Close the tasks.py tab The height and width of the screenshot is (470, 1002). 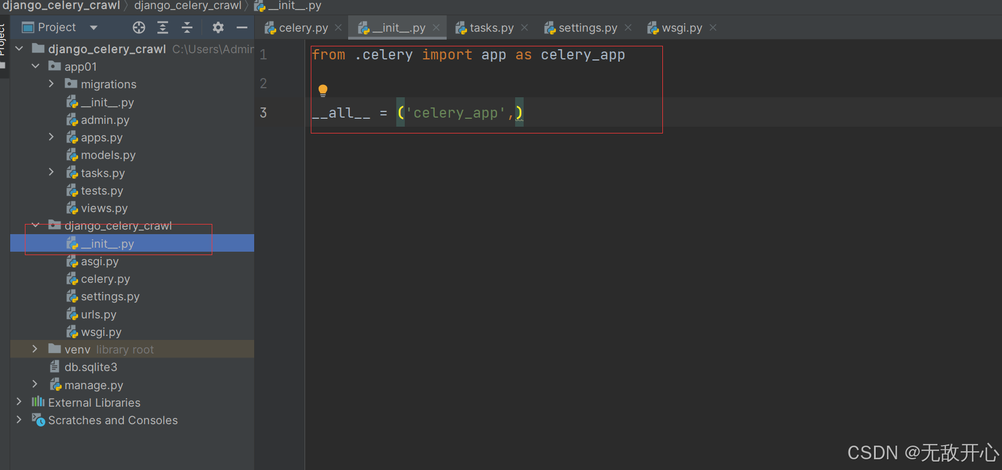[x=525, y=28]
